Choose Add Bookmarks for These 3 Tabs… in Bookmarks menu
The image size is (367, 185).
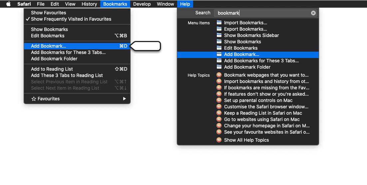pos(77,52)
